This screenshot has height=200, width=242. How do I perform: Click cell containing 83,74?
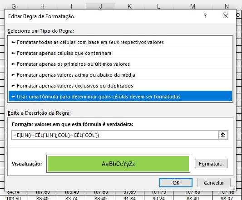pyautogui.click(x=71, y=198)
